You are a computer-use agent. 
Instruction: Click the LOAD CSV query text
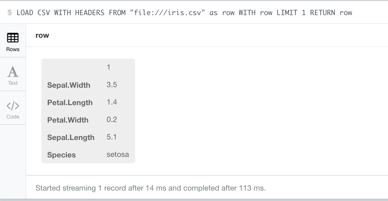[x=184, y=12]
